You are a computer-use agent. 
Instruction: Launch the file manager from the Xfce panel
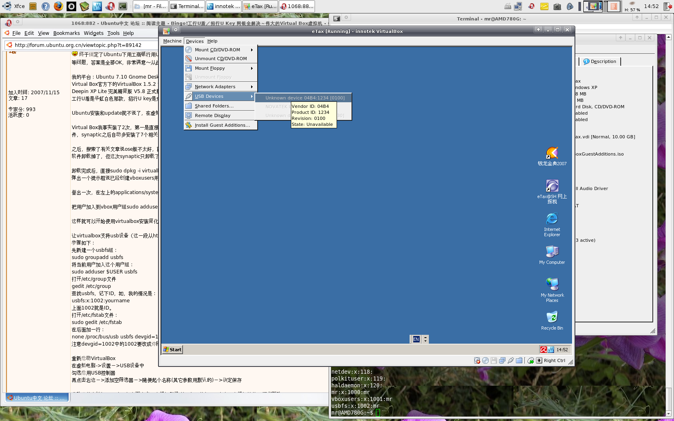tap(33, 6)
